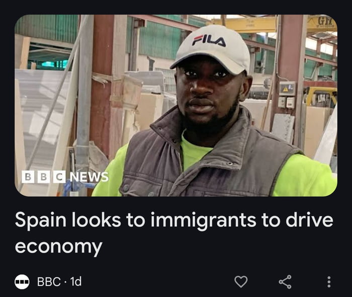This screenshot has height=297, width=352.
Task: Click the word drive in the headline
Action: [309, 219]
